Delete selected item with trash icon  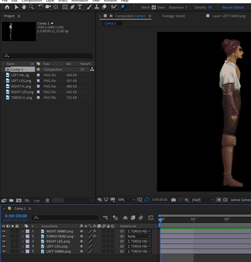(47, 200)
